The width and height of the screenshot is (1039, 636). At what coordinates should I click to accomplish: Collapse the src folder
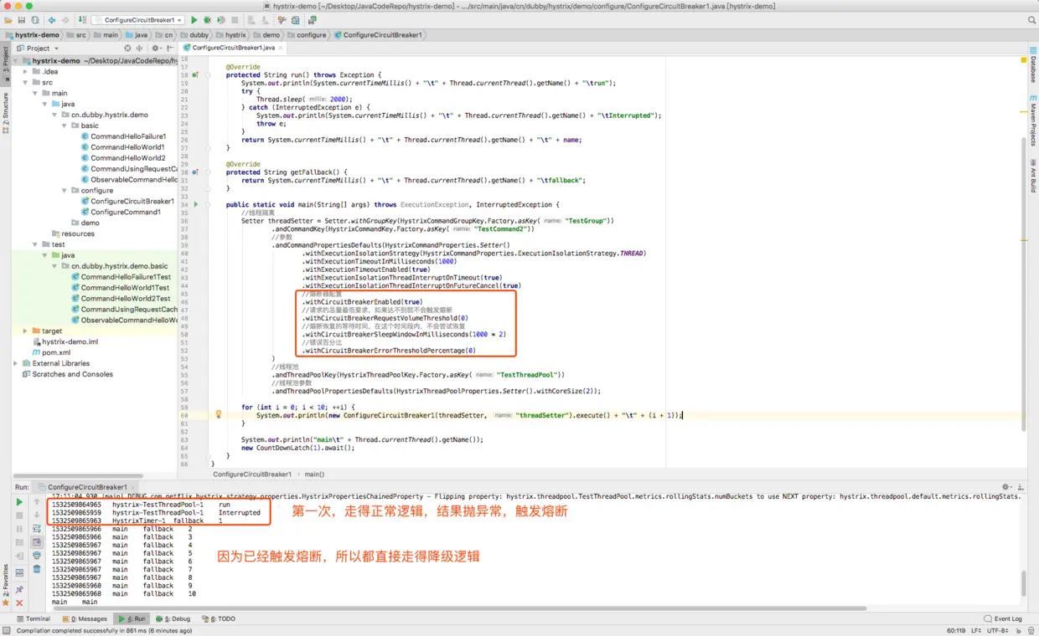pyautogui.click(x=27, y=83)
